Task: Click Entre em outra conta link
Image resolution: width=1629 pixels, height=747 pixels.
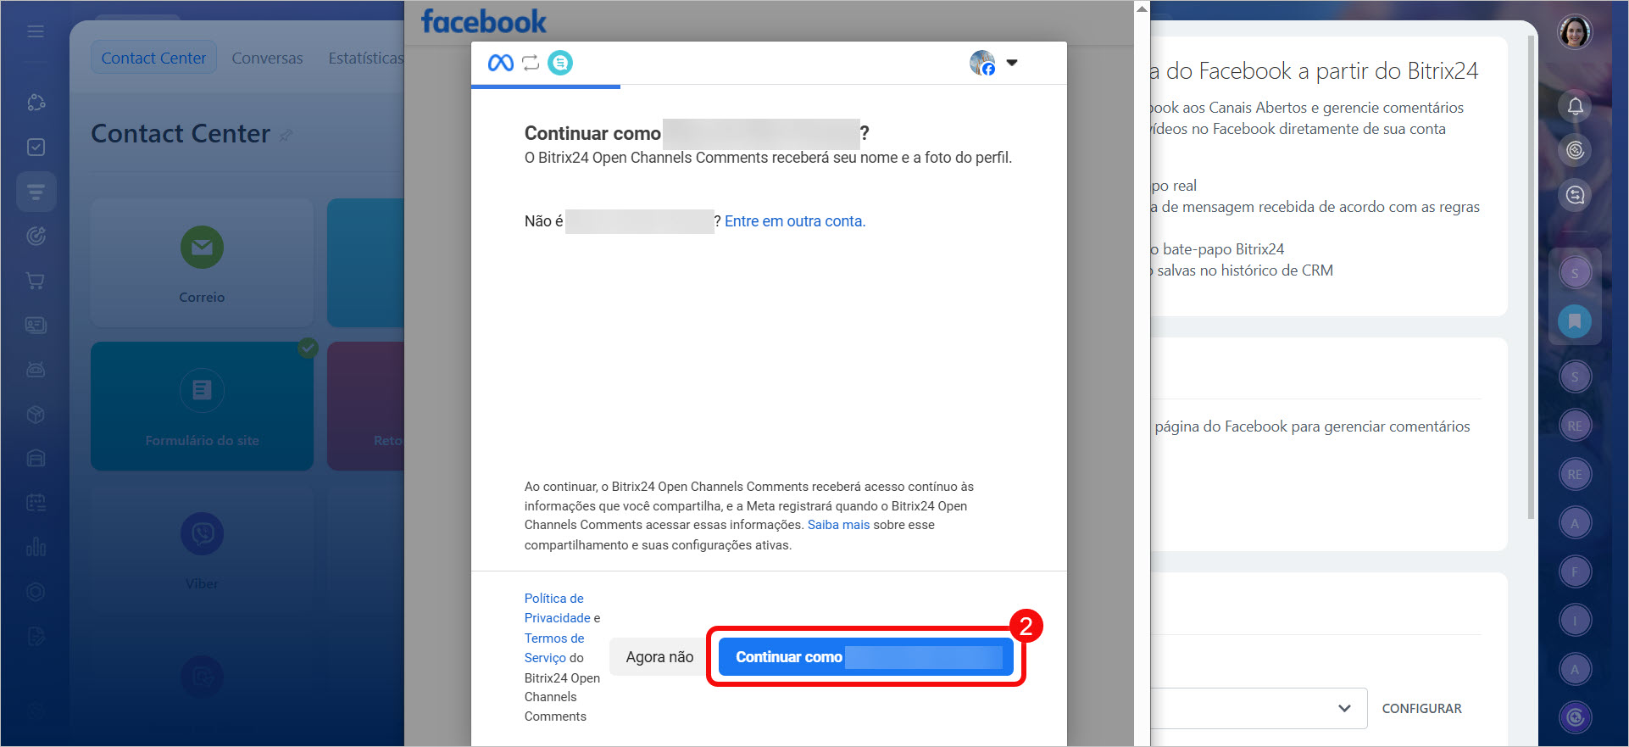Action: 795,221
